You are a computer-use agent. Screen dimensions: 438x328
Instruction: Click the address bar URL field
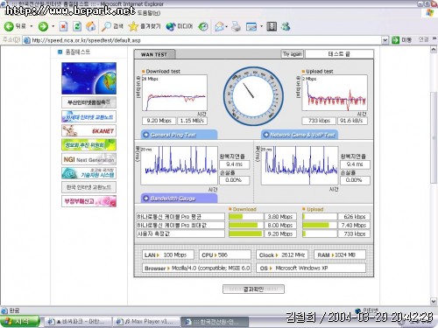click(204, 40)
